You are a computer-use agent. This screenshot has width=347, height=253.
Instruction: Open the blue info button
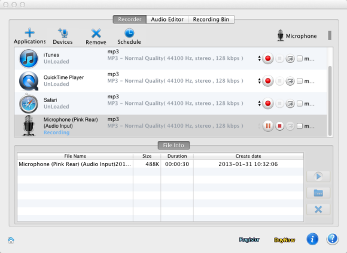click(x=312, y=239)
